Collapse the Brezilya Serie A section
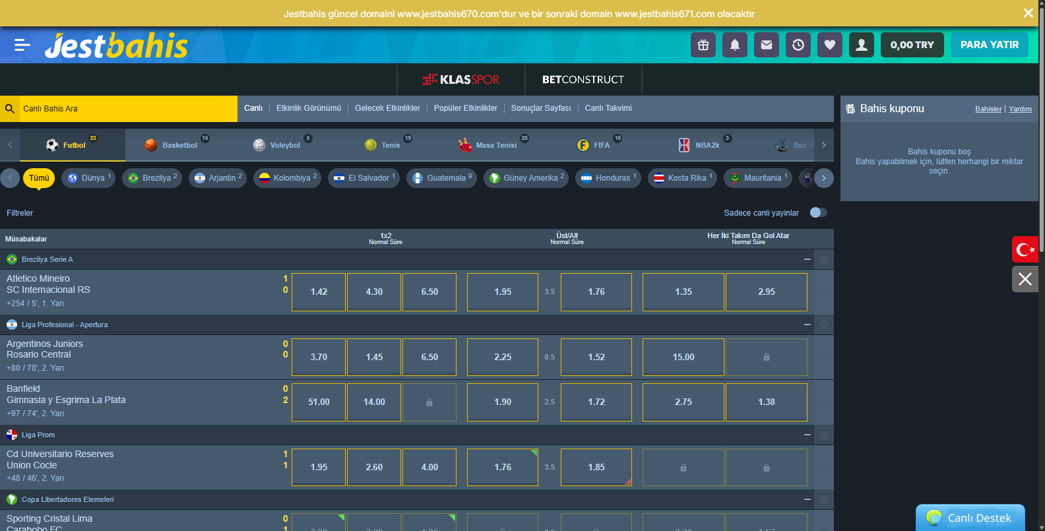 [x=807, y=259]
